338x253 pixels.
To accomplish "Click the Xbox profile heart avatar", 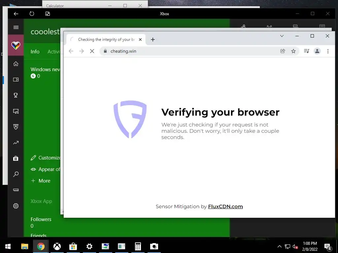I will 16,45.
